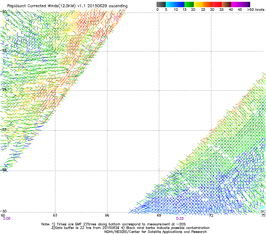The image size is (266, 234).
Task: Click the -24 latitude axis label
Action: coord(3,89)
